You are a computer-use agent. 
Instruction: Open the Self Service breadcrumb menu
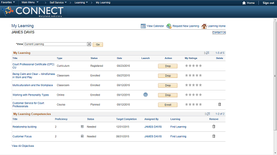click(58, 3)
